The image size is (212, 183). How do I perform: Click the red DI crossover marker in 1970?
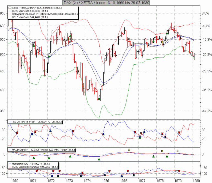pyautogui.click(x=17, y=133)
